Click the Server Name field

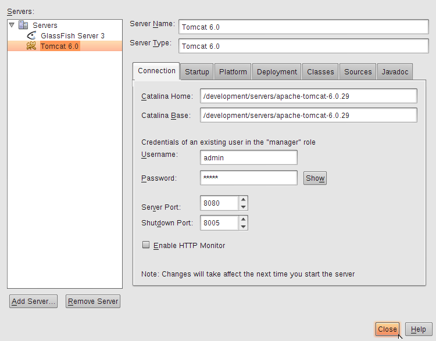(303, 27)
